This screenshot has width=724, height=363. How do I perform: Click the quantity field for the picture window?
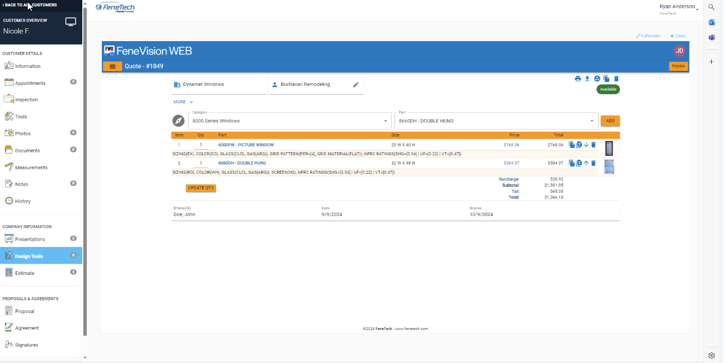(201, 144)
